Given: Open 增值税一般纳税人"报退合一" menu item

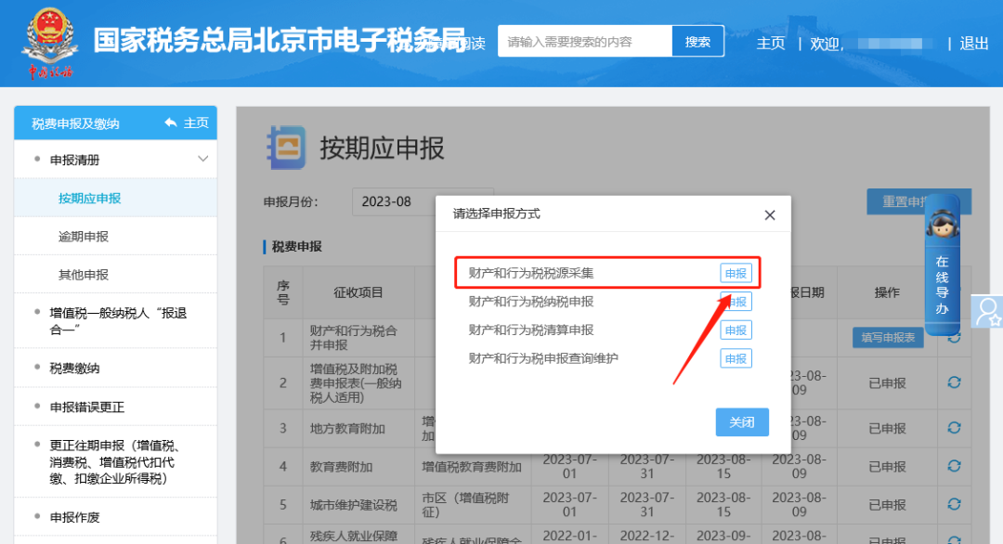Looking at the screenshot, I should coord(115,321).
